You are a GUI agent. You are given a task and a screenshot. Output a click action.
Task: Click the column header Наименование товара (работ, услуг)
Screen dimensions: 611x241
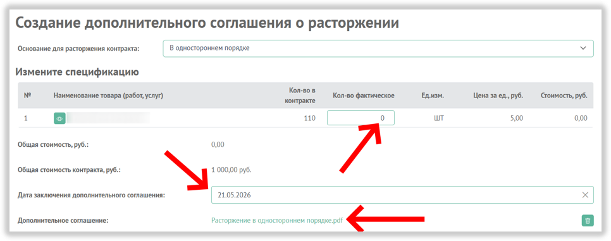click(108, 96)
